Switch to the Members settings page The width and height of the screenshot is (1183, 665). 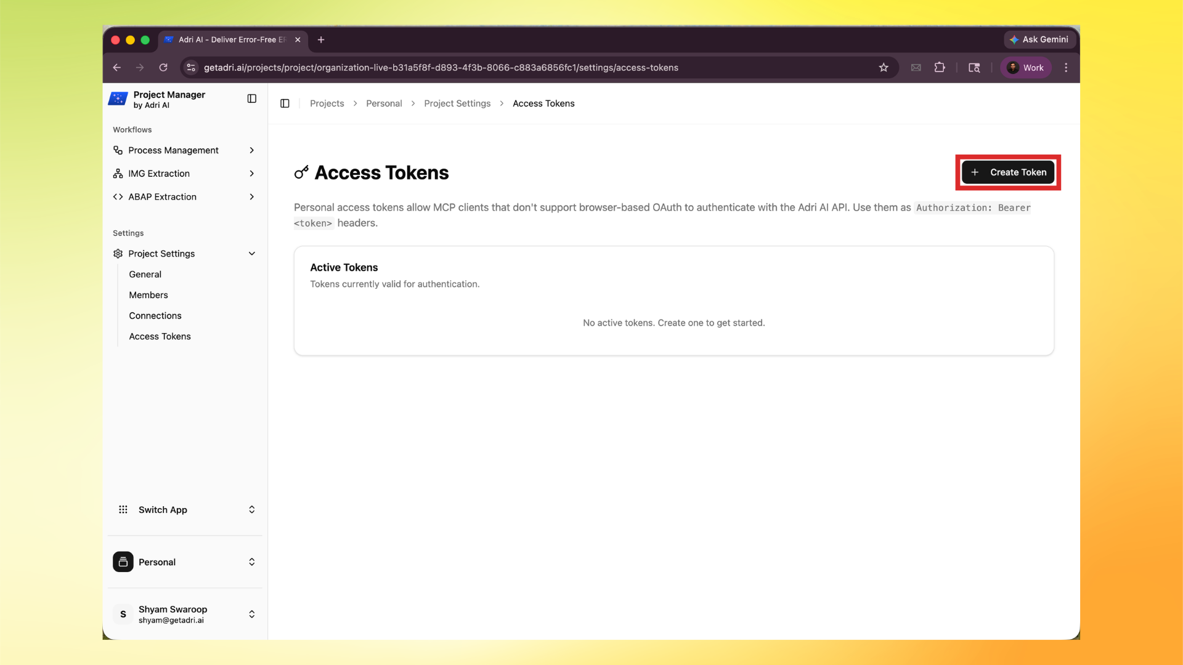[148, 295]
